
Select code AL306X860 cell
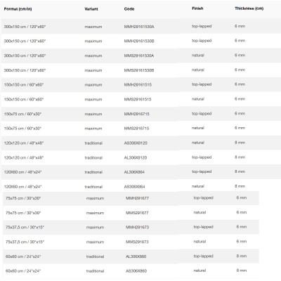(x=136, y=256)
